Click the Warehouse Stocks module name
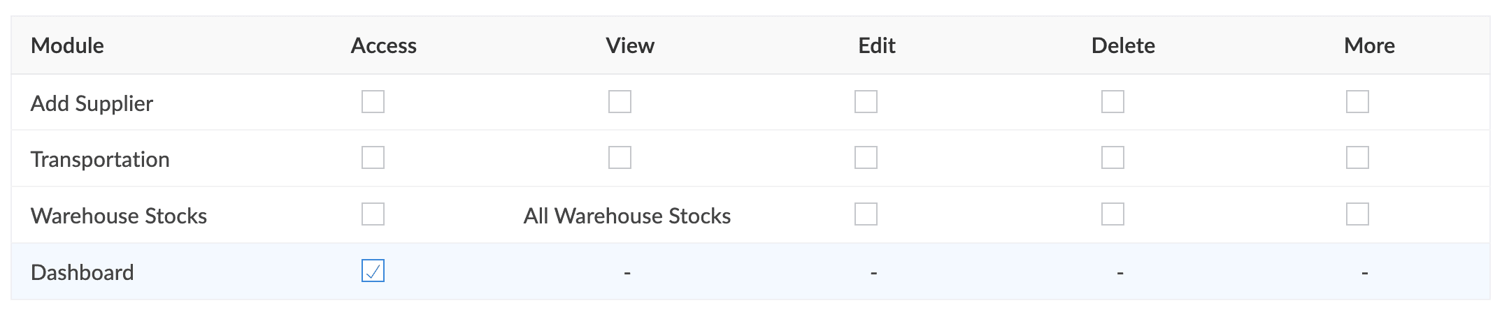 click(x=119, y=216)
